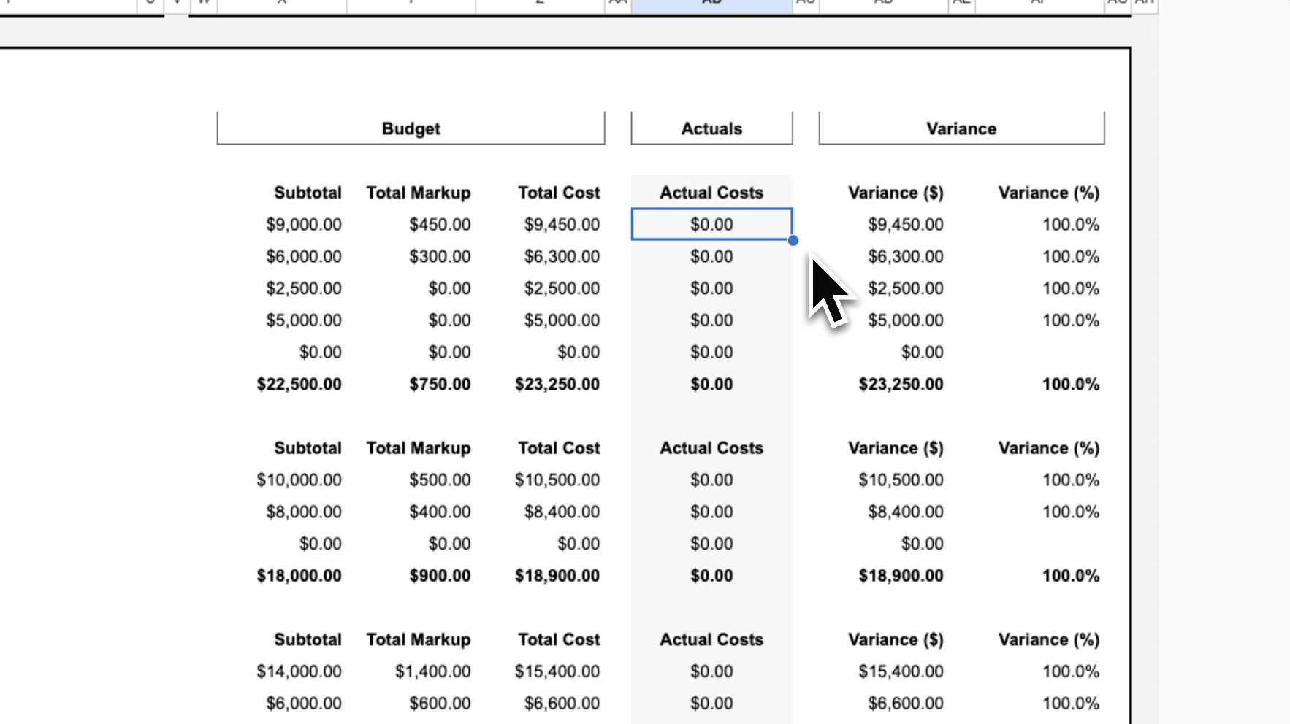
Task: Select the bottom 100.0% Variance percentage cell
Action: pos(1071,703)
